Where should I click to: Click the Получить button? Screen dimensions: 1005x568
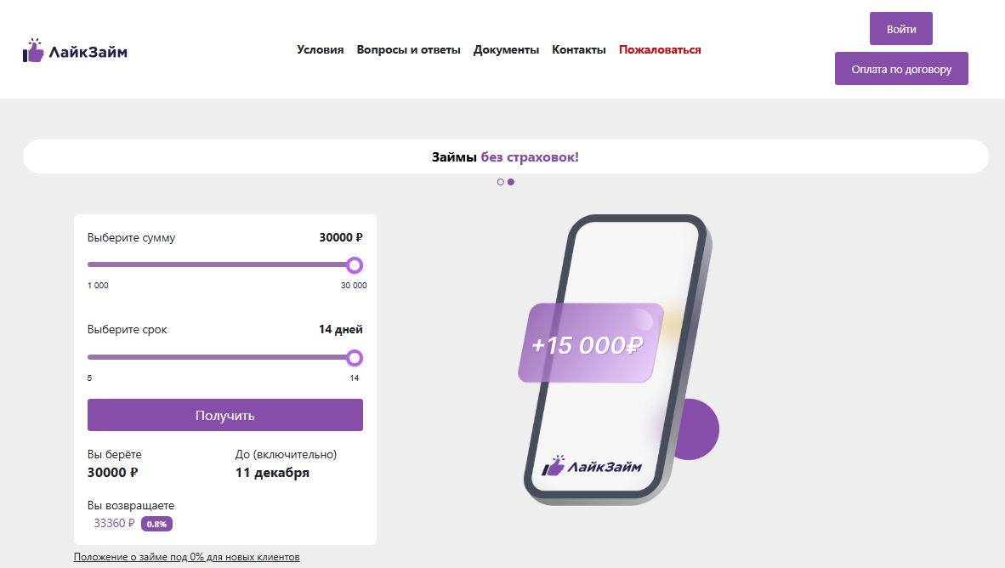click(225, 415)
